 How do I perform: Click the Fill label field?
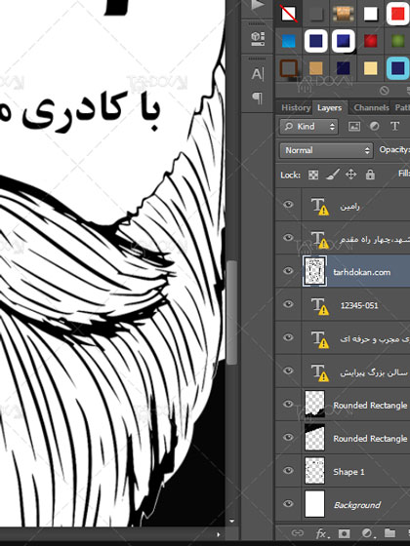tap(404, 174)
